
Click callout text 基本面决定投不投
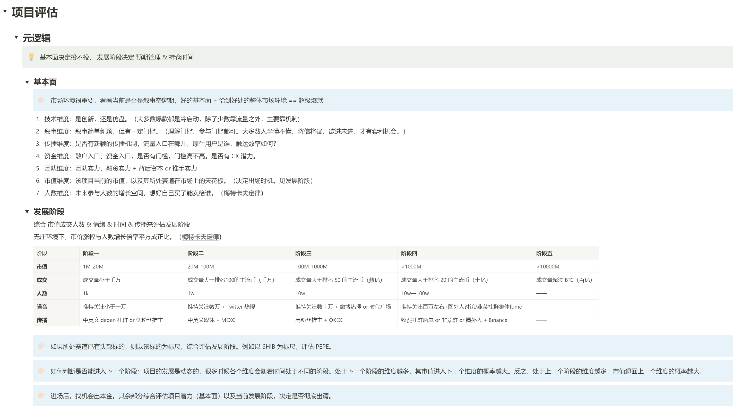pos(116,57)
